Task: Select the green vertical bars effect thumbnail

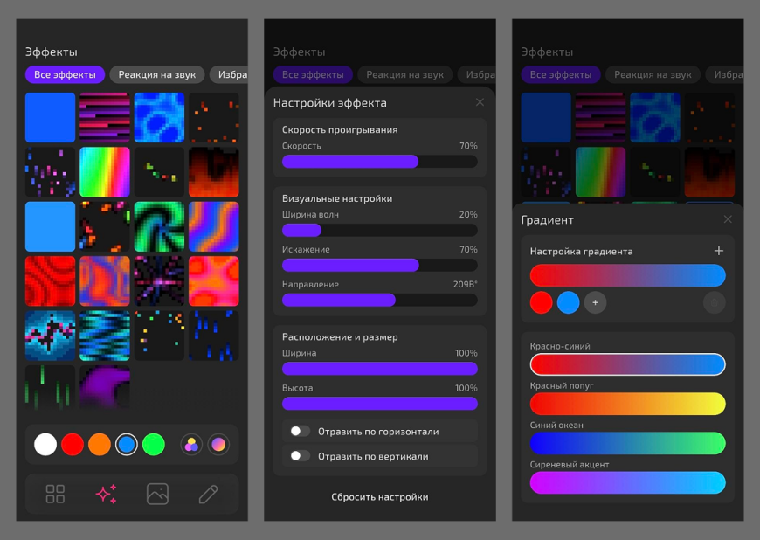Action: pyautogui.click(x=51, y=387)
